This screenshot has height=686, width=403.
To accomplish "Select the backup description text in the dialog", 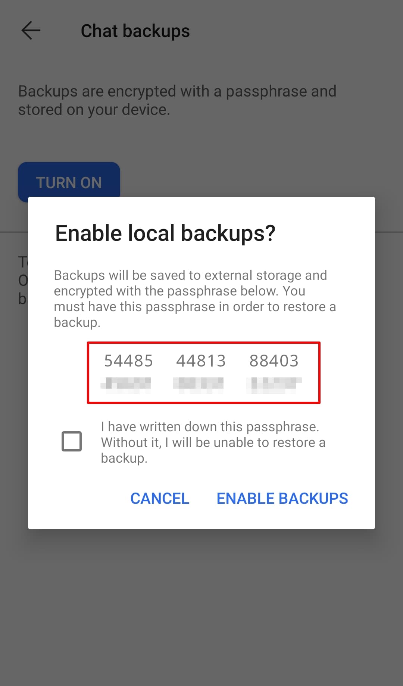I will (194, 298).
